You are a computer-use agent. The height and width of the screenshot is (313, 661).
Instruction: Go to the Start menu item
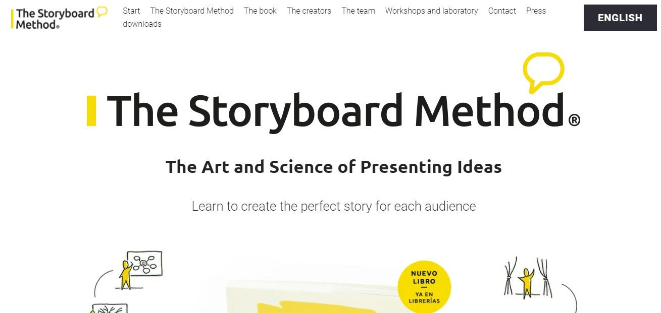131,11
